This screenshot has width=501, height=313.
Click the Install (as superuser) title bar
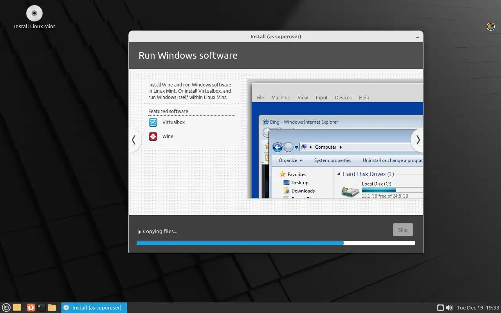276,37
